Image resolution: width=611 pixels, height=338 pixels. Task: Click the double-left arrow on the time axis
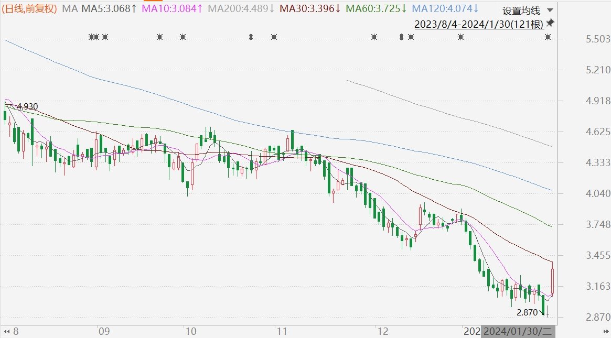click(x=7, y=332)
